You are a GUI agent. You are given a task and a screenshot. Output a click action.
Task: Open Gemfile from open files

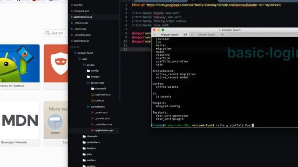(78, 5)
